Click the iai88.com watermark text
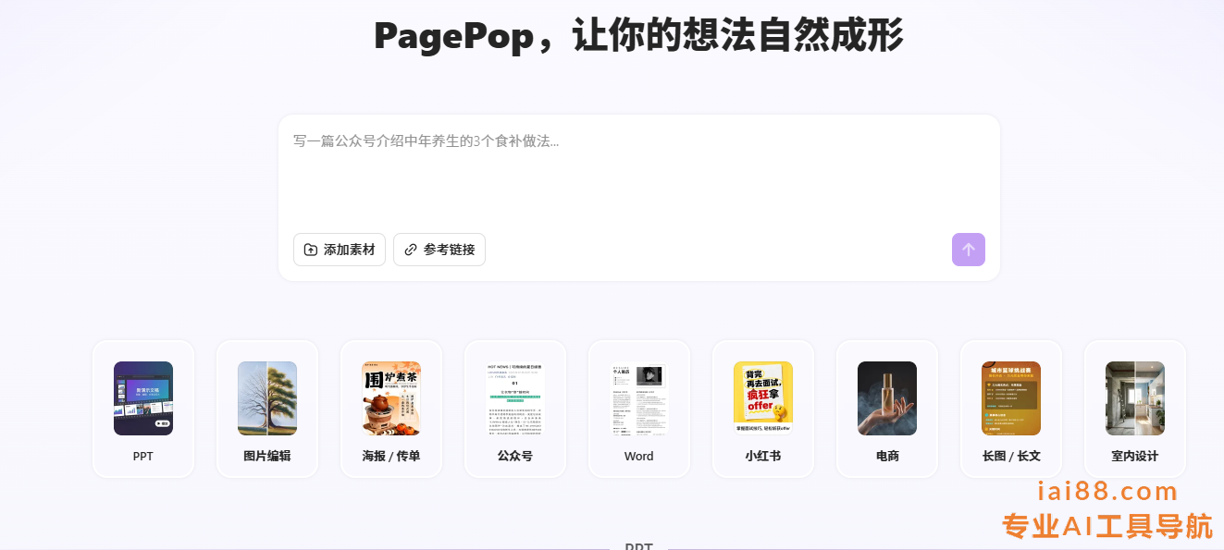 (1107, 492)
